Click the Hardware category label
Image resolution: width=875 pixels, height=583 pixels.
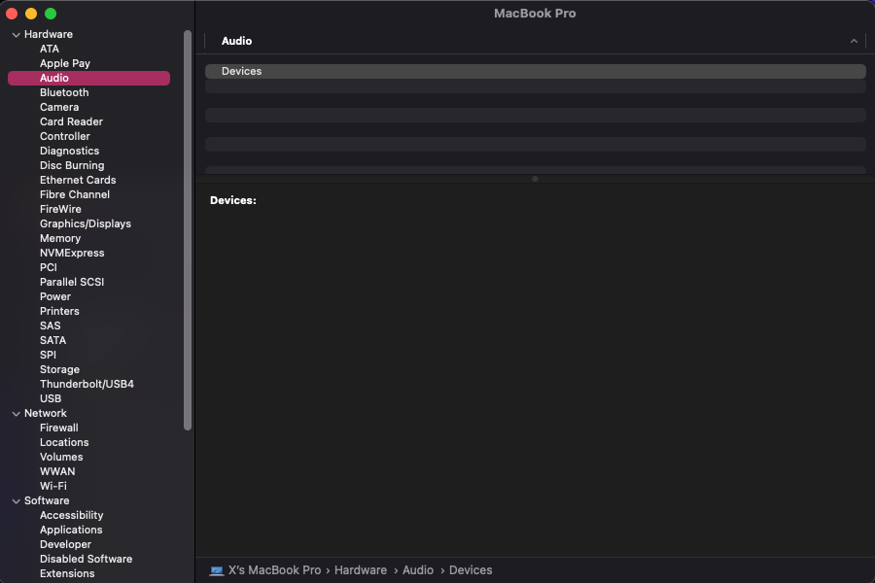[49, 35]
